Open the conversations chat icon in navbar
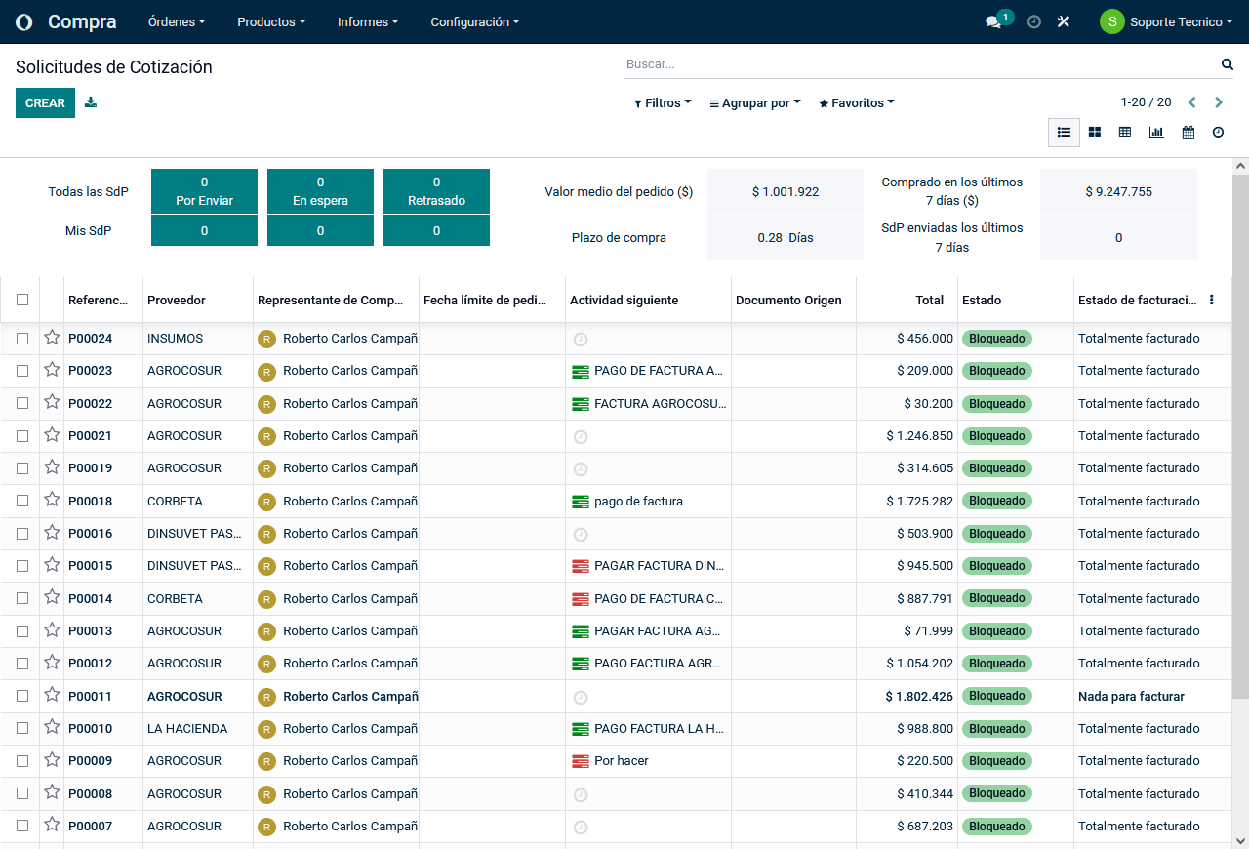 993,21
